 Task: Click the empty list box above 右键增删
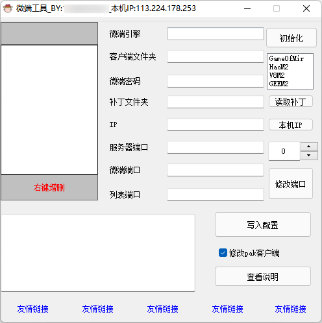click(49, 110)
